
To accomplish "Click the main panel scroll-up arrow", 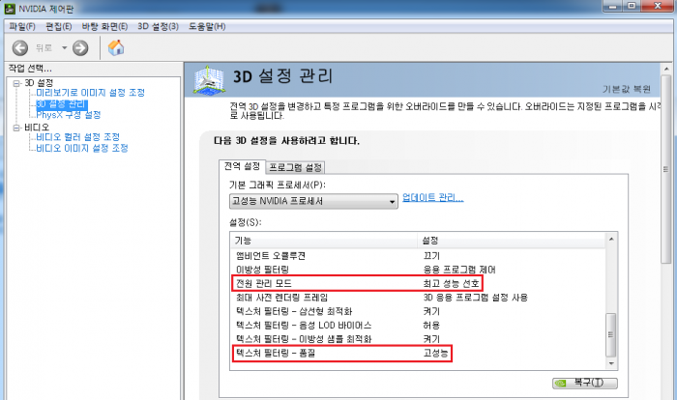I will tap(665, 69).
